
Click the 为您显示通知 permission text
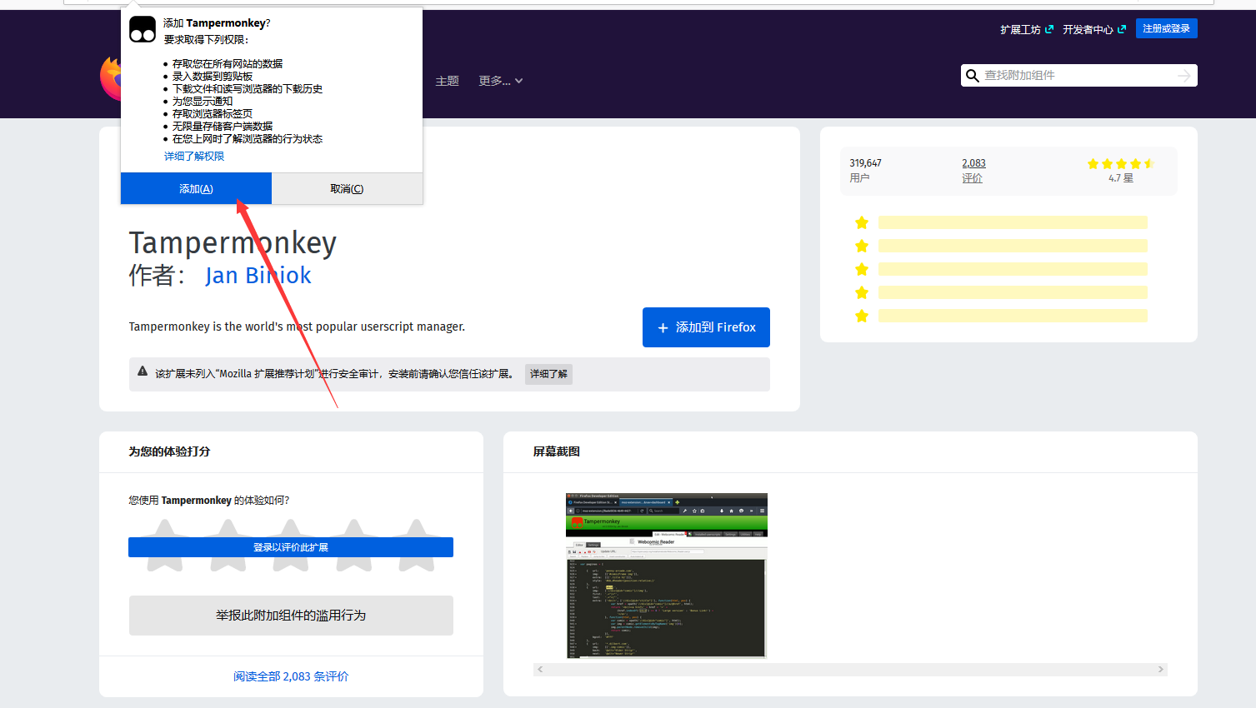tap(203, 102)
